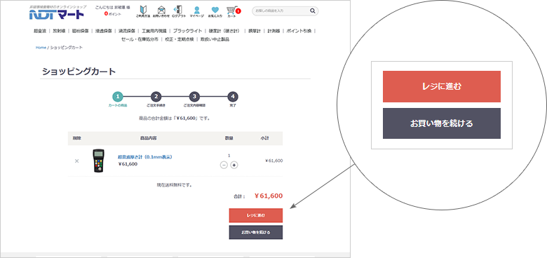
Task: Click the ショッピングカート page heading
Action: [79, 72]
